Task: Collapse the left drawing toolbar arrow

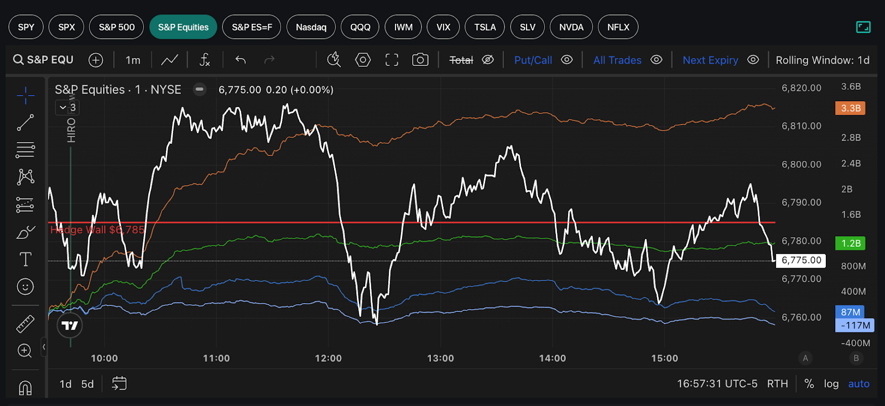Action: [x=44, y=347]
